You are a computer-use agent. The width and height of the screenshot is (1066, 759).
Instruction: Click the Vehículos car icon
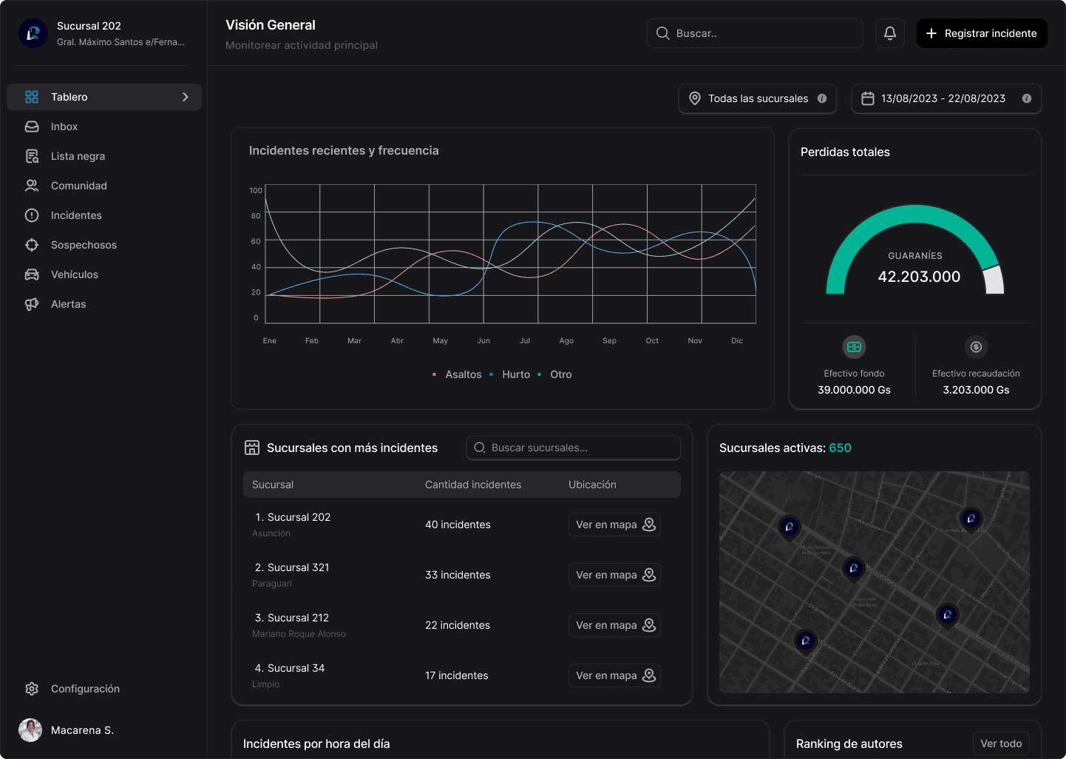32,274
